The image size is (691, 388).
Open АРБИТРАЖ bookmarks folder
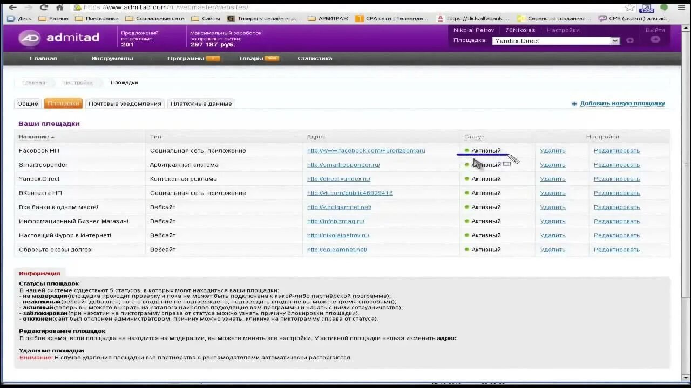(328, 18)
